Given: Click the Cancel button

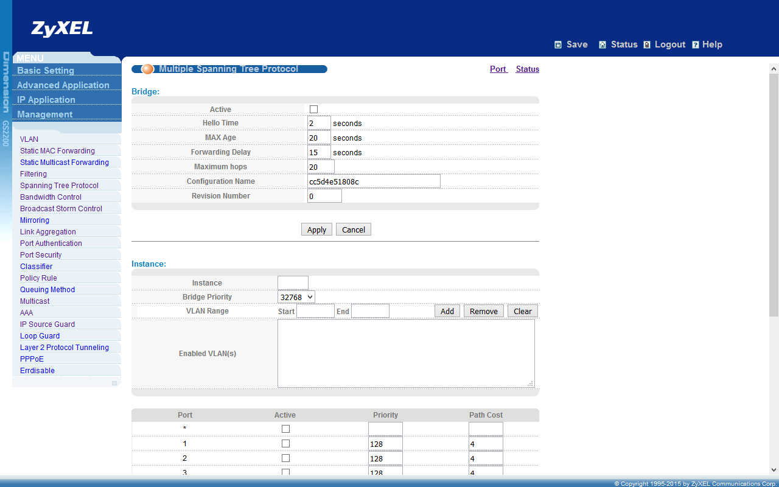Looking at the screenshot, I should point(354,229).
